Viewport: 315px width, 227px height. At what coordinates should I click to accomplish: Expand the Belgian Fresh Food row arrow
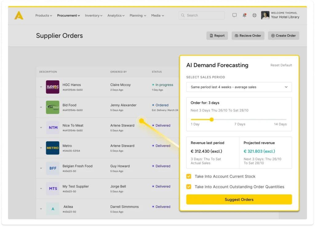click(x=41, y=168)
